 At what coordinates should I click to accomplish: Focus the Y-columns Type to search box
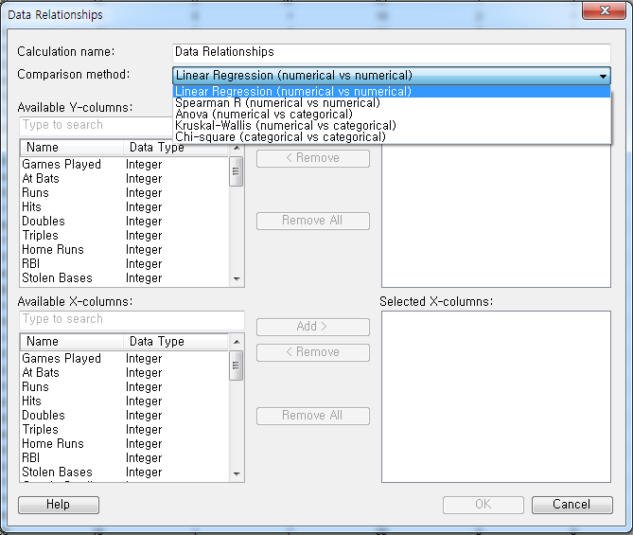(x=97, y=125)
